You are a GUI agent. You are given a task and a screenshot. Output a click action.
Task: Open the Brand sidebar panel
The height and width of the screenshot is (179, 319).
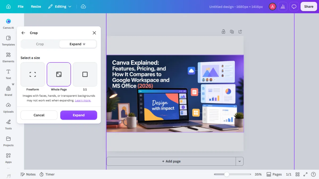[9, 91]
